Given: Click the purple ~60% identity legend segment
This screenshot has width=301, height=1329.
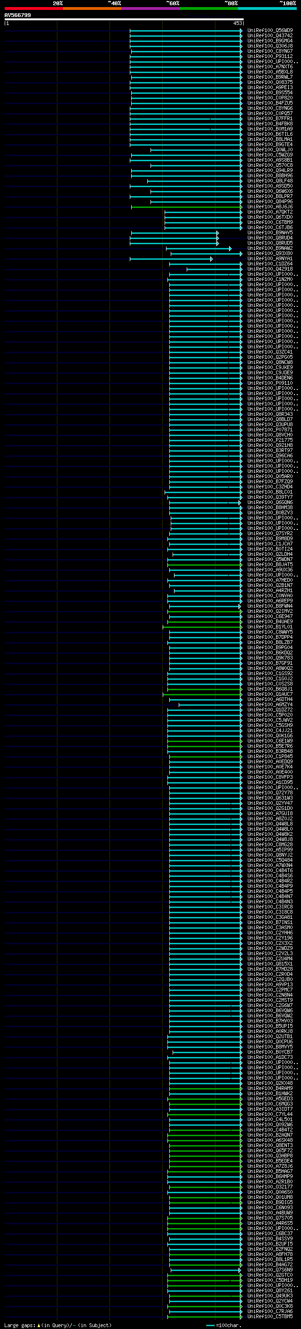Looking at the screenshot, I should pyautogui.click(x=150, y=8).
